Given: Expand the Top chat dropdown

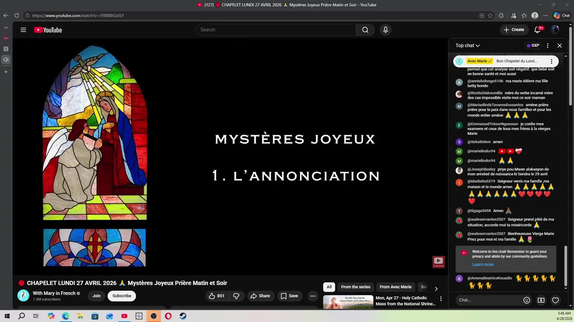Looking at the screenshot, I should (x=468, y=46).
